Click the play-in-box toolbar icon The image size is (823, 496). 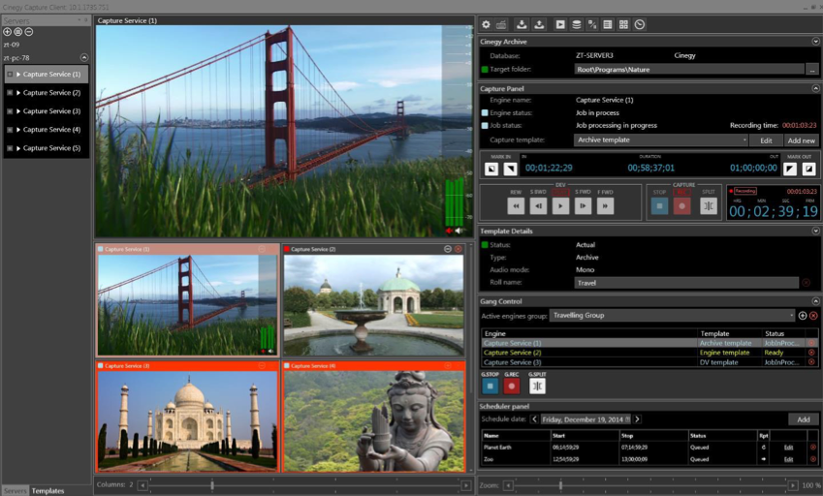560,24
